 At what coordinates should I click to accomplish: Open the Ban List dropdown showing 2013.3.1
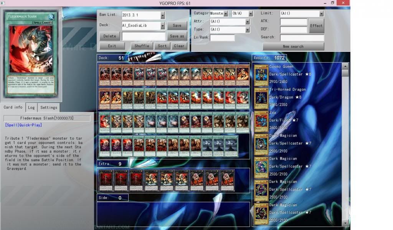(x=143, y=15)
